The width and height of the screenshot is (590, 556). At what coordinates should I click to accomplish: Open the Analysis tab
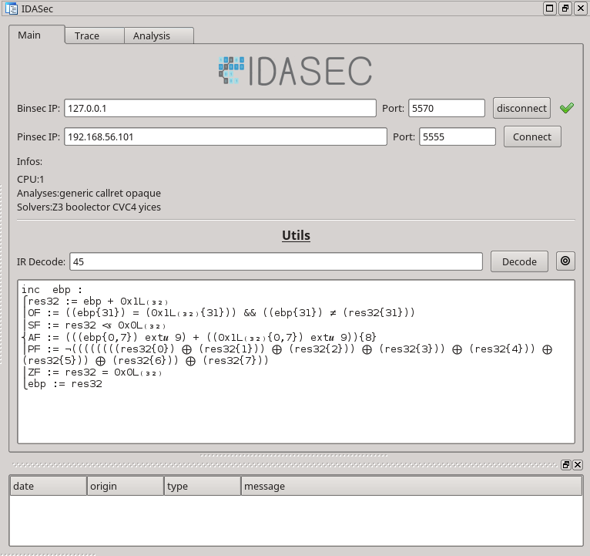tap(159, 35)
